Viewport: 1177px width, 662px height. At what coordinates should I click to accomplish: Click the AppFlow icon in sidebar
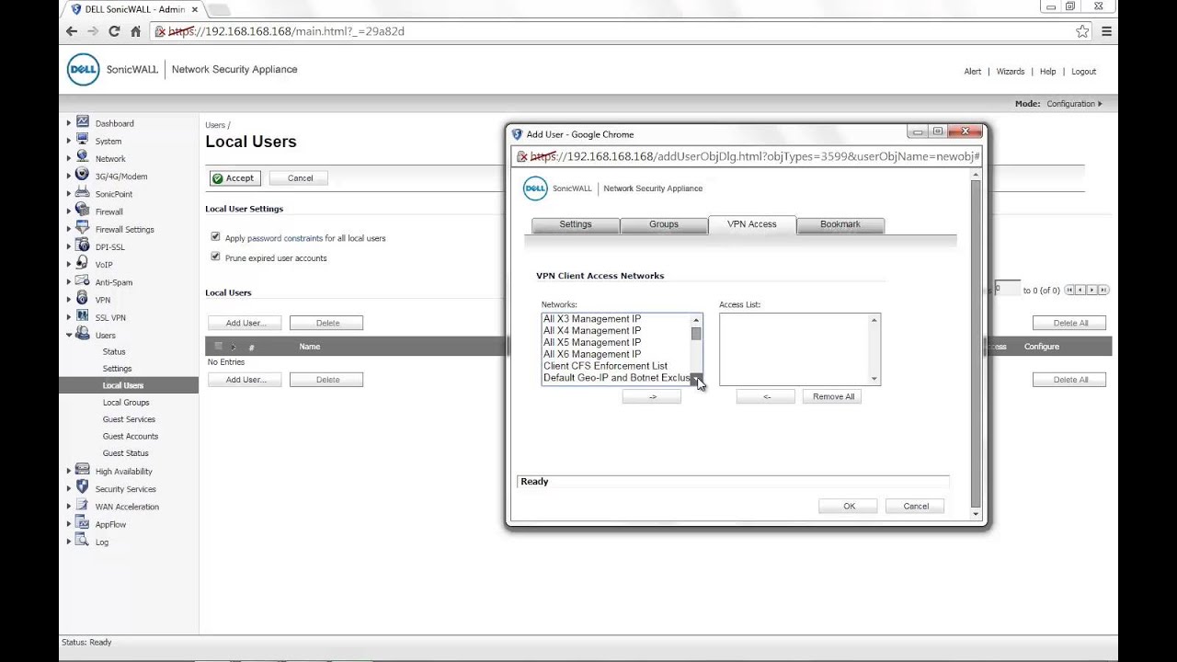[83, 523]
